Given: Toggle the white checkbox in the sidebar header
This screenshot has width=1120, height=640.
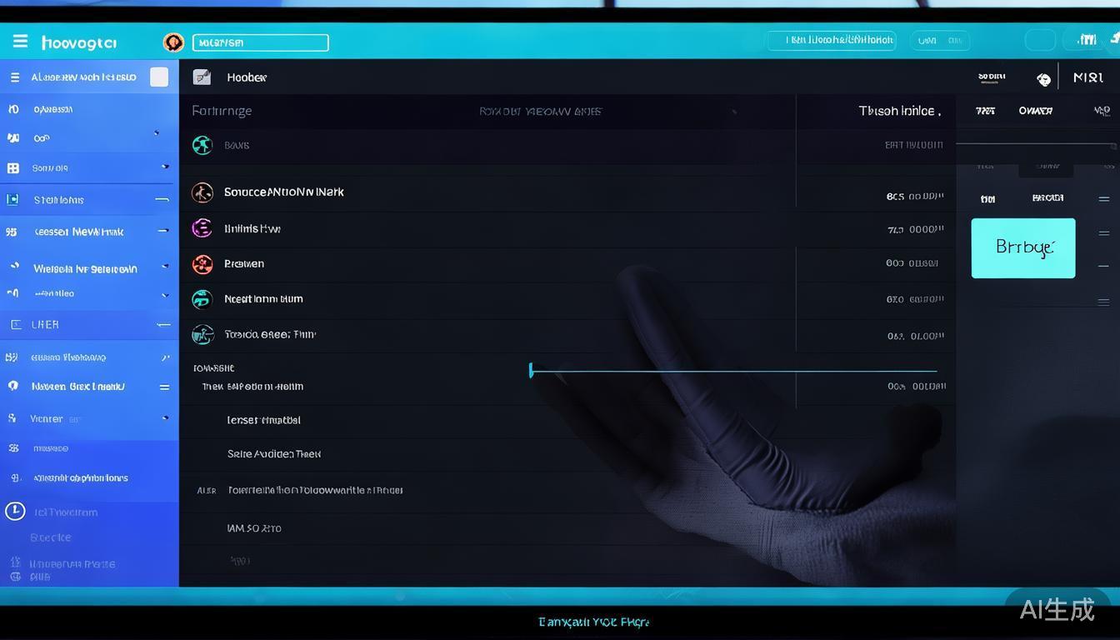Looking at the screenshot, I should tap(159, 77).
